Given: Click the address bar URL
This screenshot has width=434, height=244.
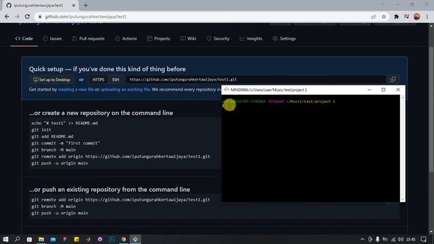Looking at the screenshot, I should (x=85, y=16).
